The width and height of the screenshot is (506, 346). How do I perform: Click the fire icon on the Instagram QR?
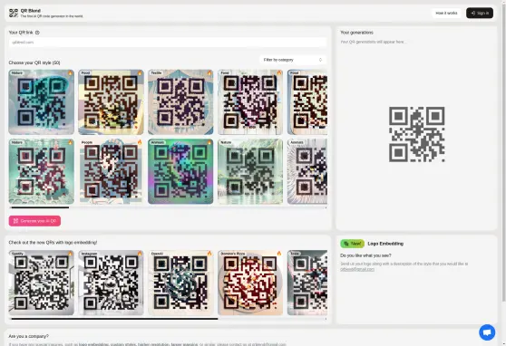[x=140, y=254]
